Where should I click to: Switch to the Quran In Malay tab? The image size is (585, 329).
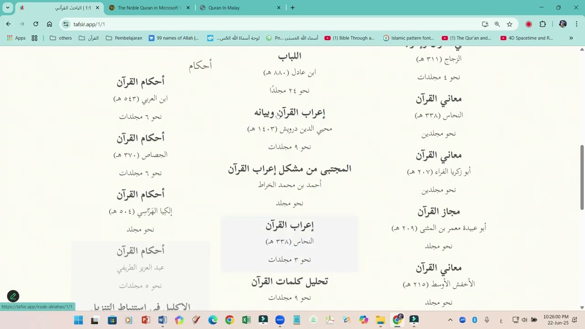pos(241,8)
